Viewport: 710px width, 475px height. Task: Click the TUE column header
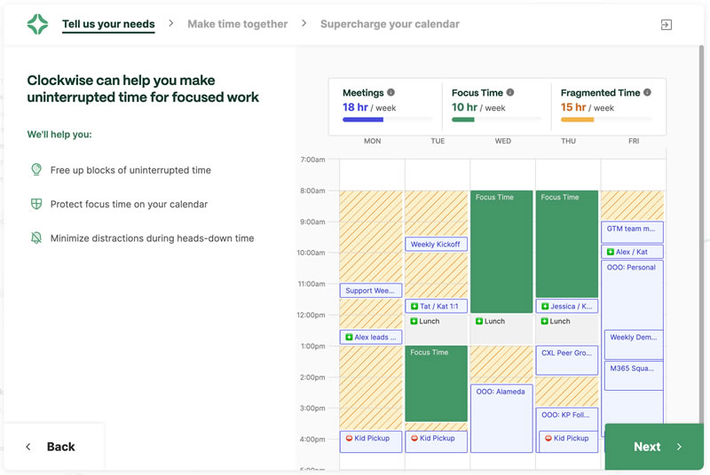pyautogui.click(x=438, y=141)
